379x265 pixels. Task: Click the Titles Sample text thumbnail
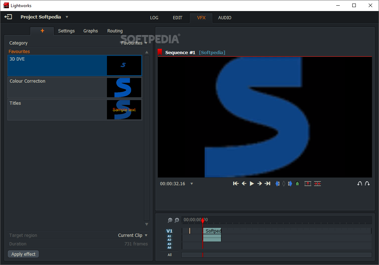click(x=124, y=110)
